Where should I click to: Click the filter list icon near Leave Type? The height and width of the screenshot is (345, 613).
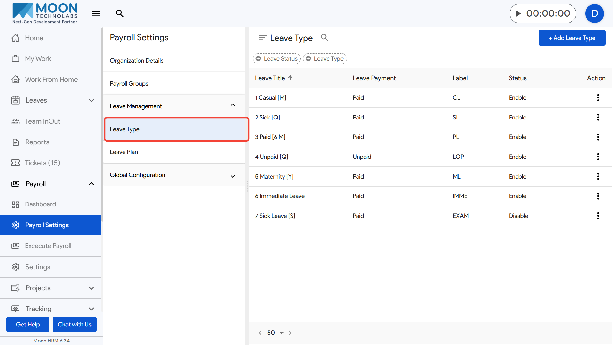click(x=262, y=38)
